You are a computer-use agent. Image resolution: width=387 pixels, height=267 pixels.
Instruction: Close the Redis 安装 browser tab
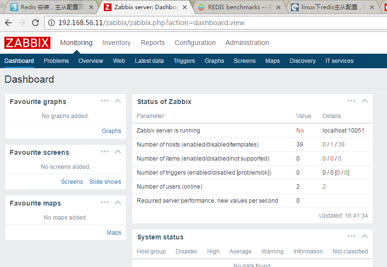pos(91,7)
